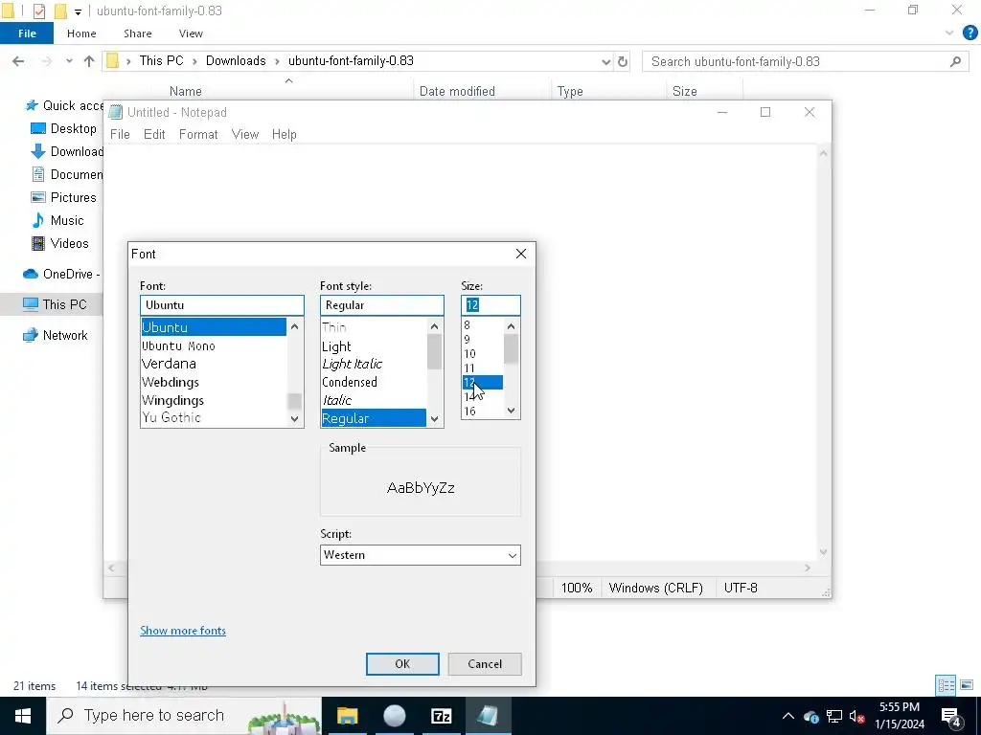Close the Font dialog
The height and width of the screenshot is (735, 981).
click(x=521, y=254)
